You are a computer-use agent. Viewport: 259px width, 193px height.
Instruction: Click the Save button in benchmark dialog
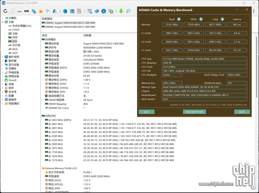point(146,112)
